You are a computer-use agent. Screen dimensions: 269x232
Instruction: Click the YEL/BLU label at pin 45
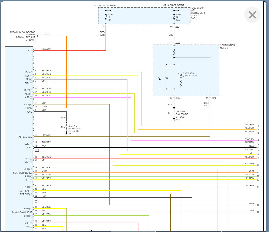point(46,88)
